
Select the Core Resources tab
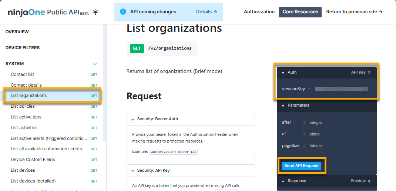tap(300, 12)
